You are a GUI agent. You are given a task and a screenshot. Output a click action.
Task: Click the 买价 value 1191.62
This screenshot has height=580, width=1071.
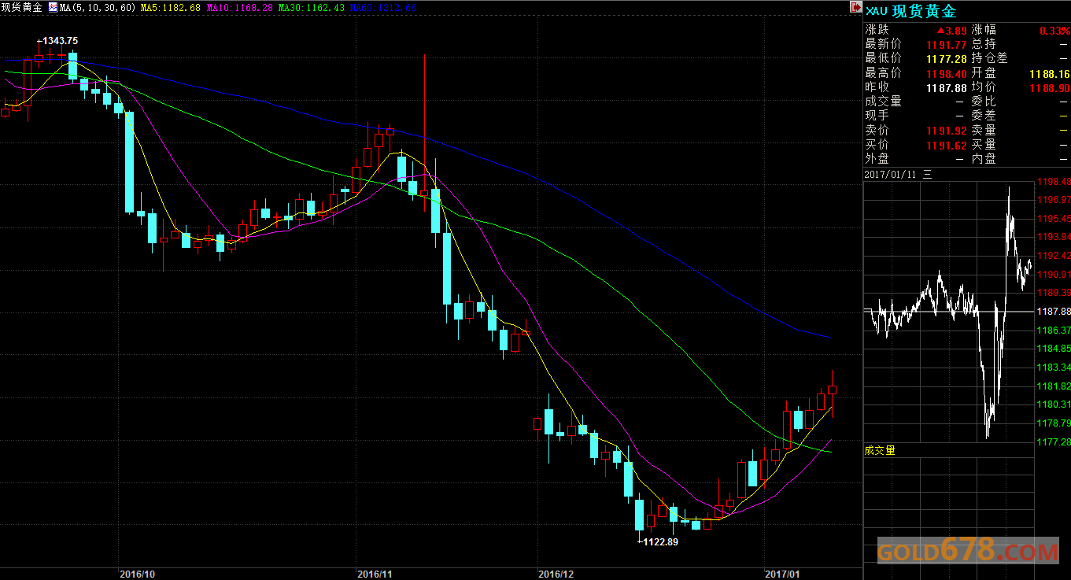click(x=947, y=145)
